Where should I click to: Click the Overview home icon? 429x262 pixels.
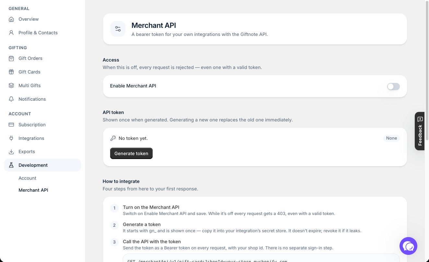(11, 19)
